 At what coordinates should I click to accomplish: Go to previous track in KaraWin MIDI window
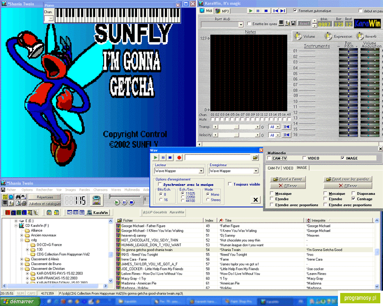[x=275, y=11]
